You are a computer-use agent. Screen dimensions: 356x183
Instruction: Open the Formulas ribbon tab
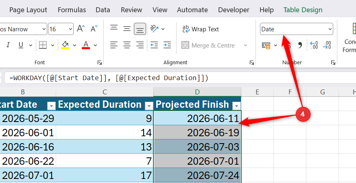point(72,10)
